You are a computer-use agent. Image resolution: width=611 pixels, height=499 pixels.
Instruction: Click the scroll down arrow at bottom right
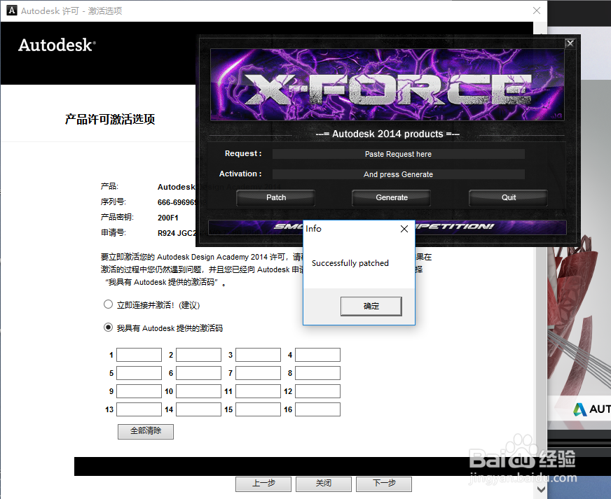click(541, 489)
